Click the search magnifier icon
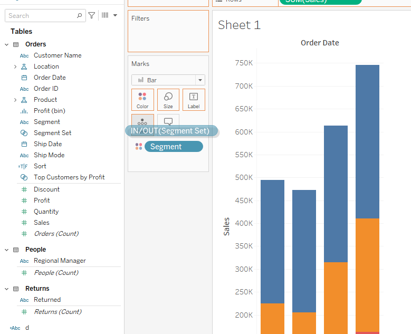 point(79,15)
